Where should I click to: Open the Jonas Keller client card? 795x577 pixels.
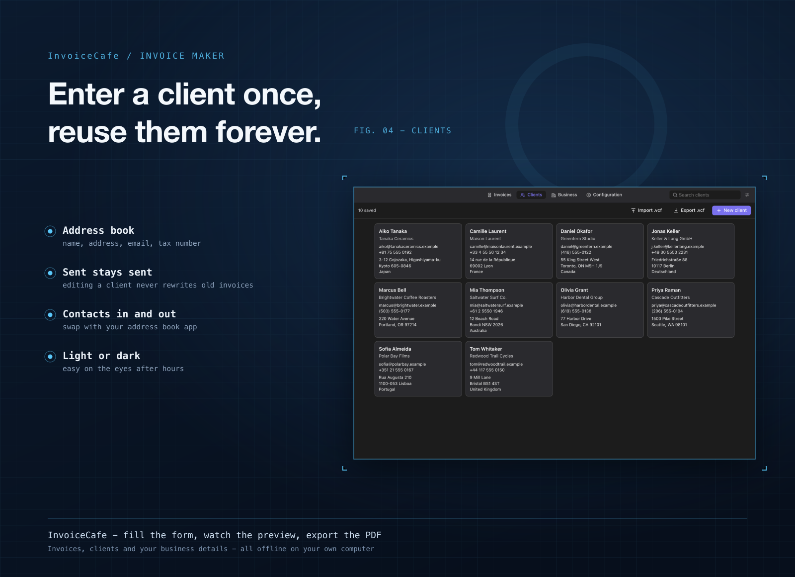coord(691,251)
